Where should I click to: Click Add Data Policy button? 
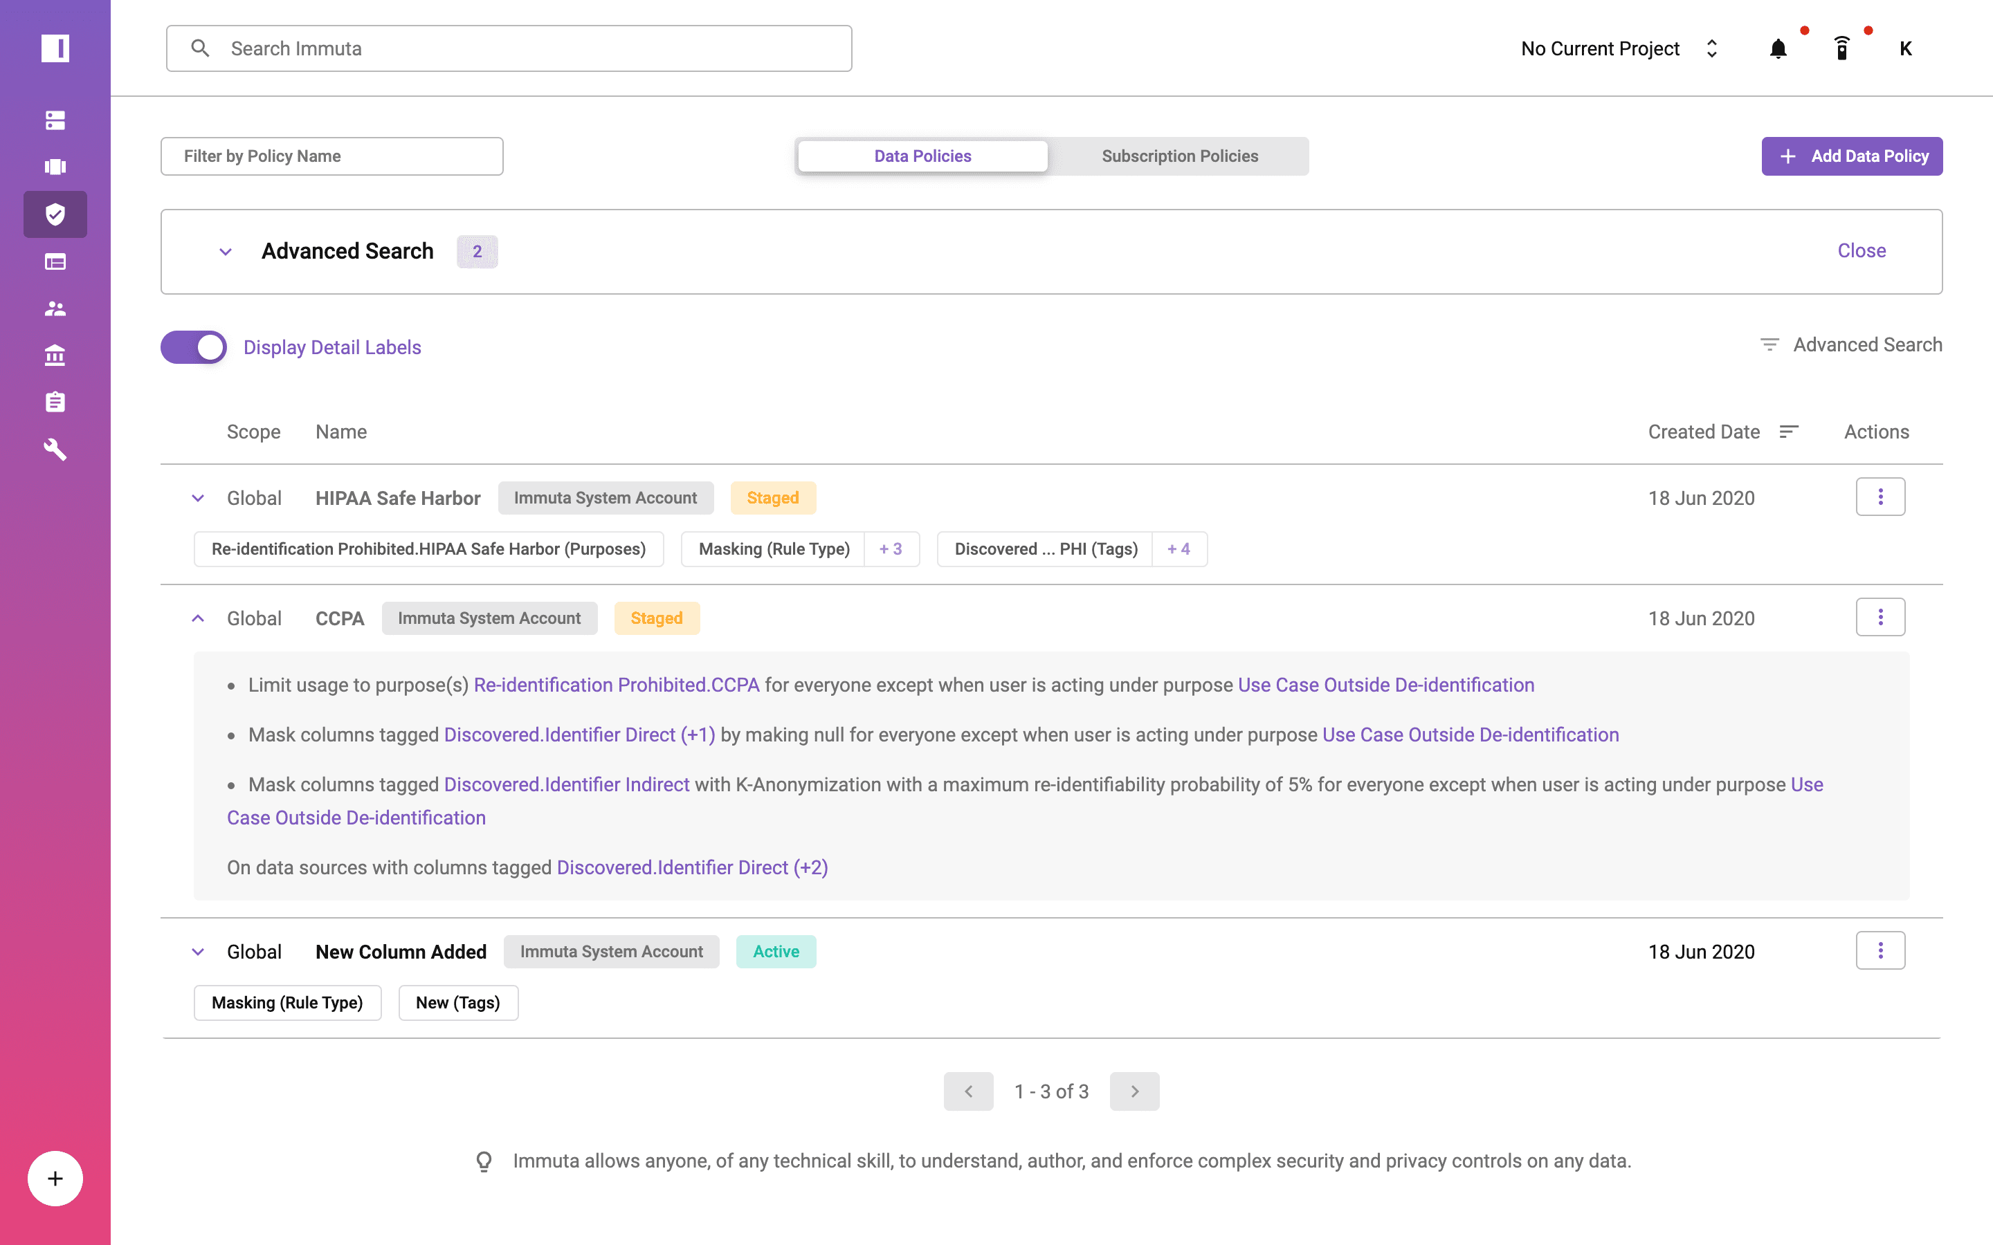[x=1853, y=155]
